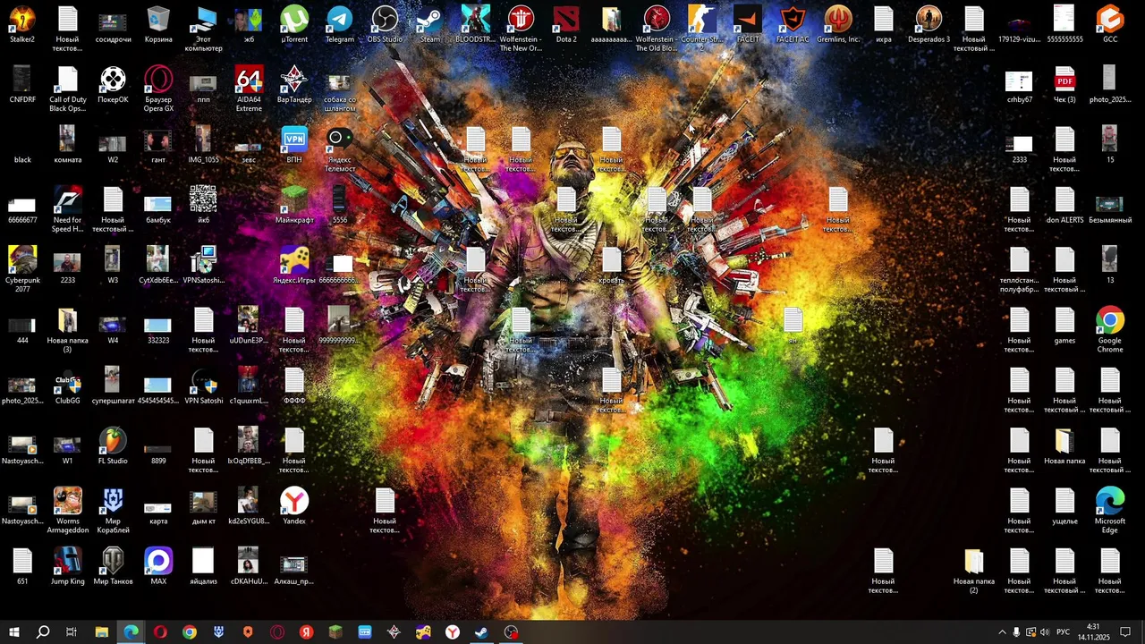1145x644 pixels.
Task: Launch µTorrent from the desktop
Action: click(293, 25)
